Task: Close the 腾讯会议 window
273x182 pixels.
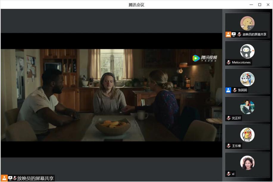Action: (x=268, y=5)
